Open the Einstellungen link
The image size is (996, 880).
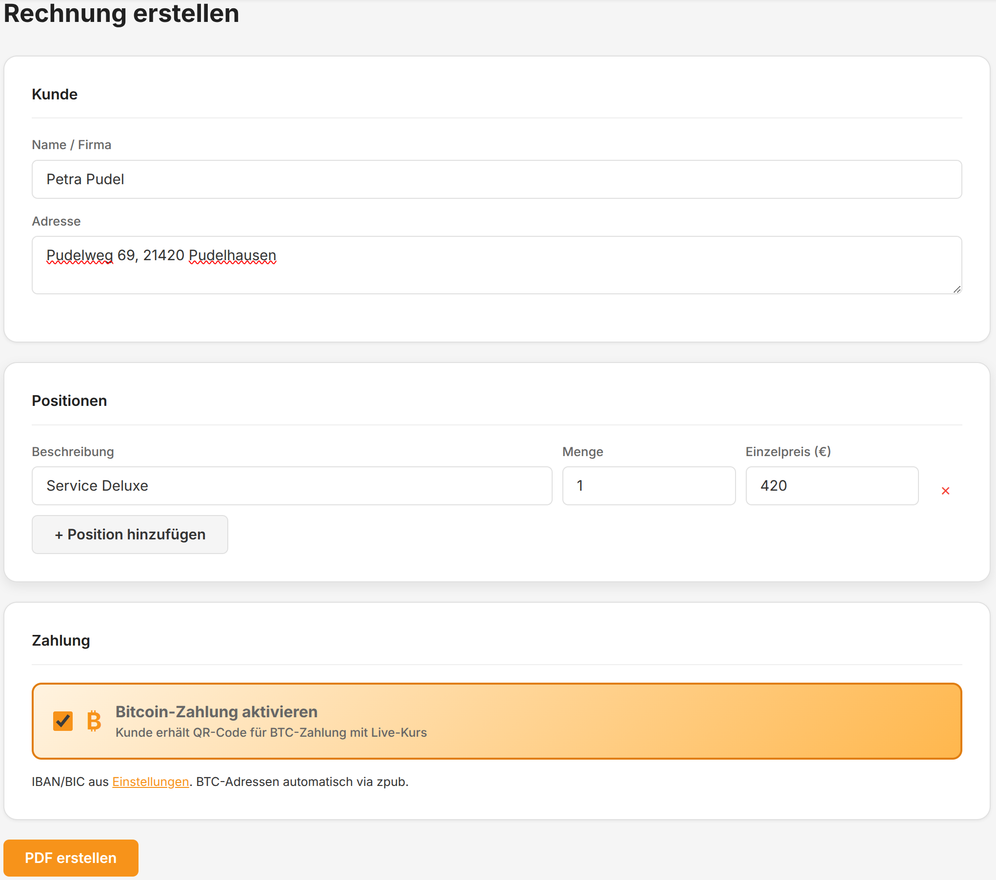coord(150,782)
